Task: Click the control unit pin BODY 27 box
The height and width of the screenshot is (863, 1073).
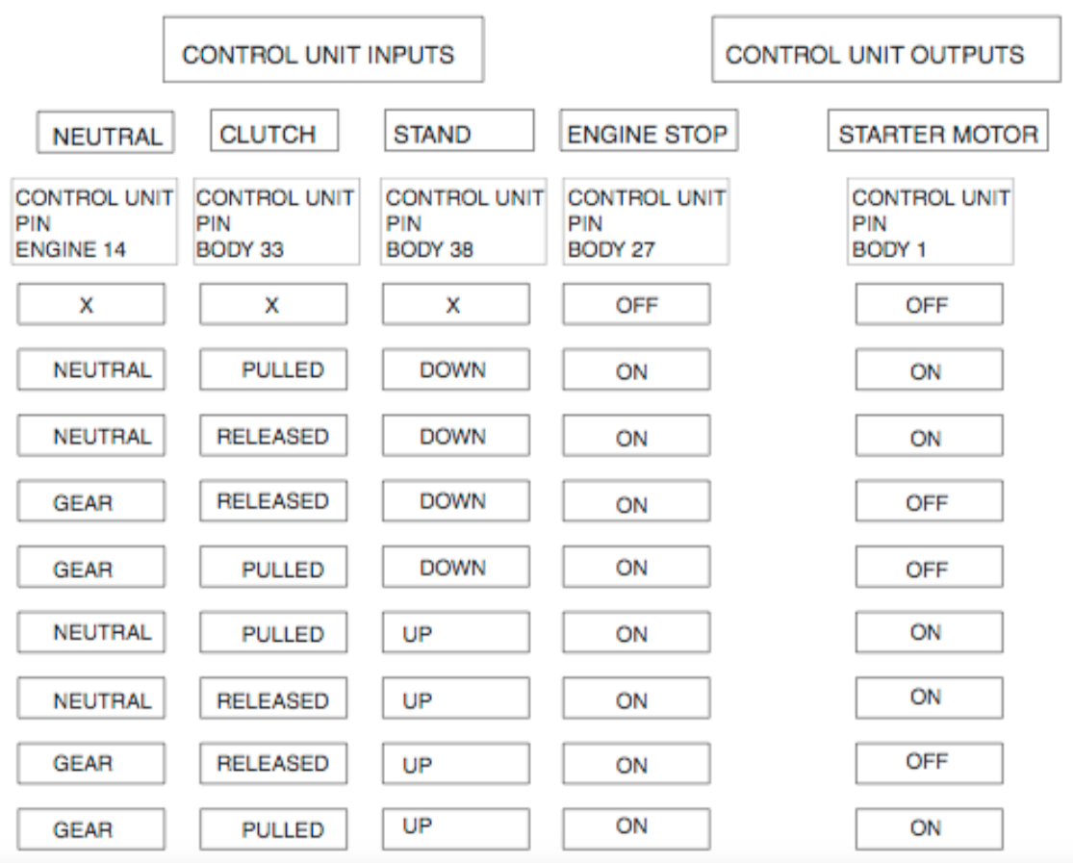Action: click(x=646, y=222)
